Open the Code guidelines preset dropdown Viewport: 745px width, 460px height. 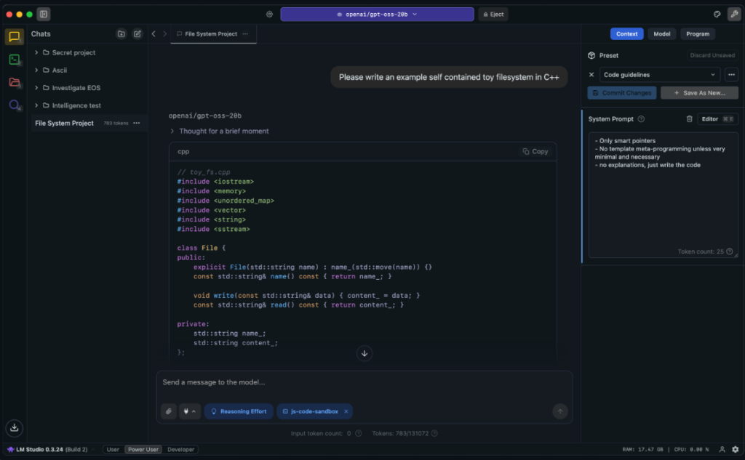[x=659, y=74]
